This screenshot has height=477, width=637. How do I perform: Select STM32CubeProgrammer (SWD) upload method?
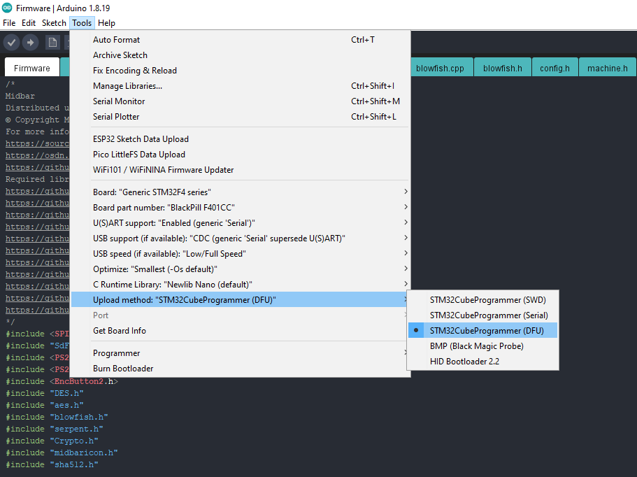(x=487, y=300)
